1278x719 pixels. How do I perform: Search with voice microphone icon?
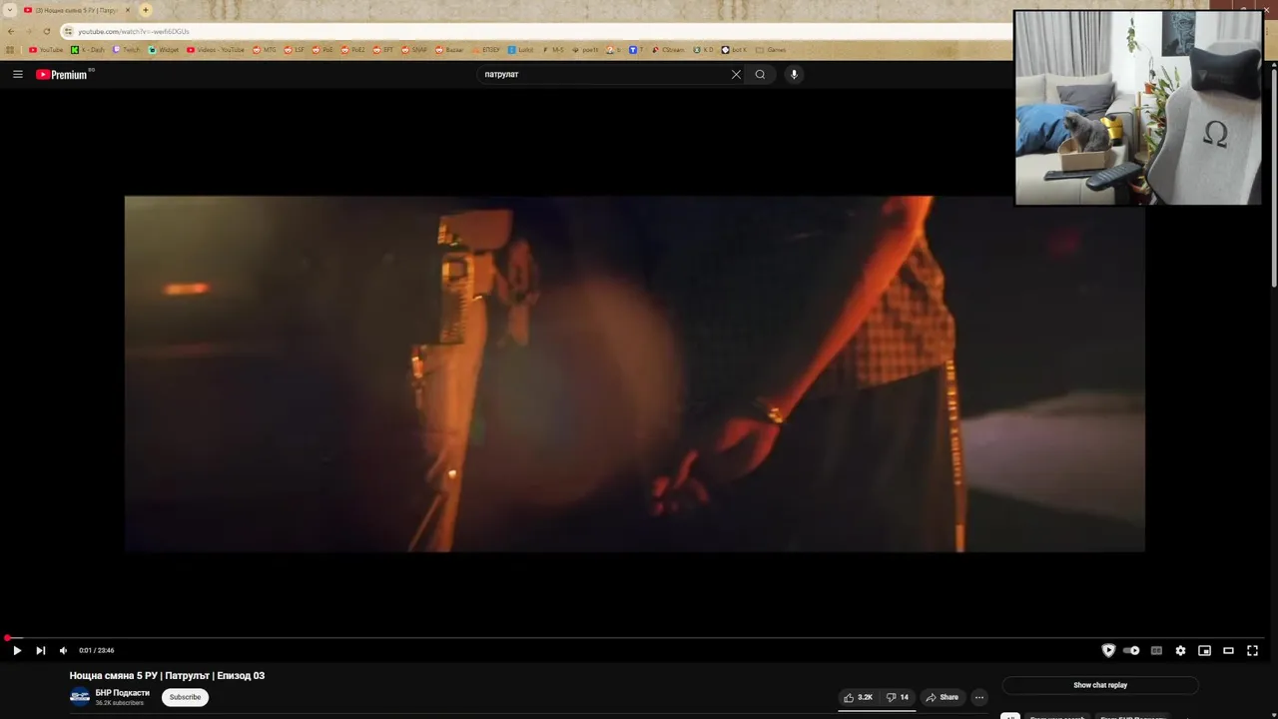click(794, 74)
